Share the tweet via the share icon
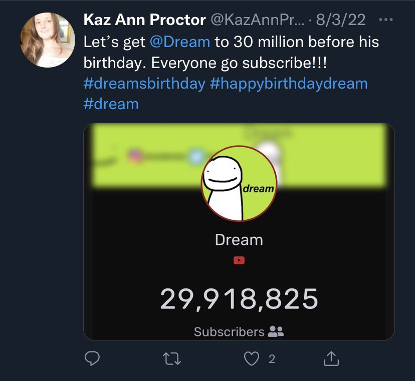Screen dimensions: 415x381 pos(331,358)
